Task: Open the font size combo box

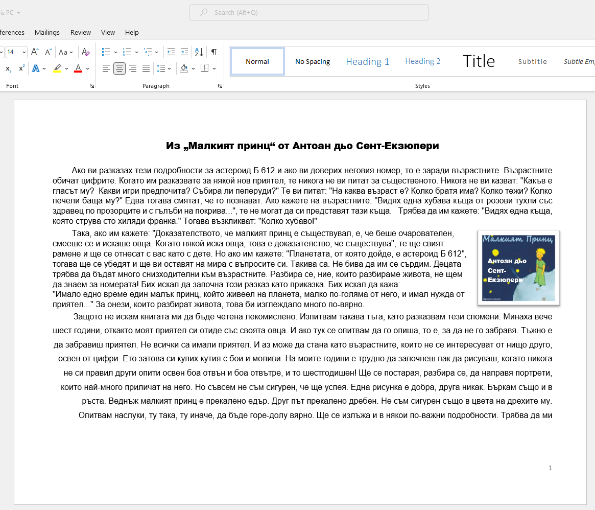Action: click(x=16, y=52)
